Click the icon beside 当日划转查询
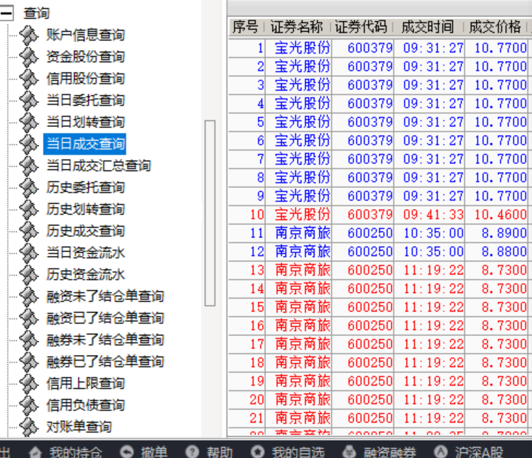The width and height of the screenshot is (532, 458). pyautogui.click(x=29, y=122)
